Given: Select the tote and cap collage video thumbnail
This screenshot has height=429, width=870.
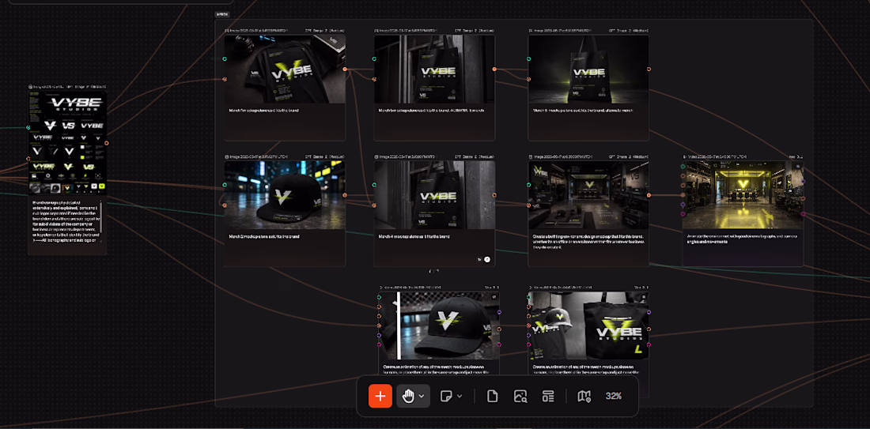Looking at the screenshot, I should point(588,326).
